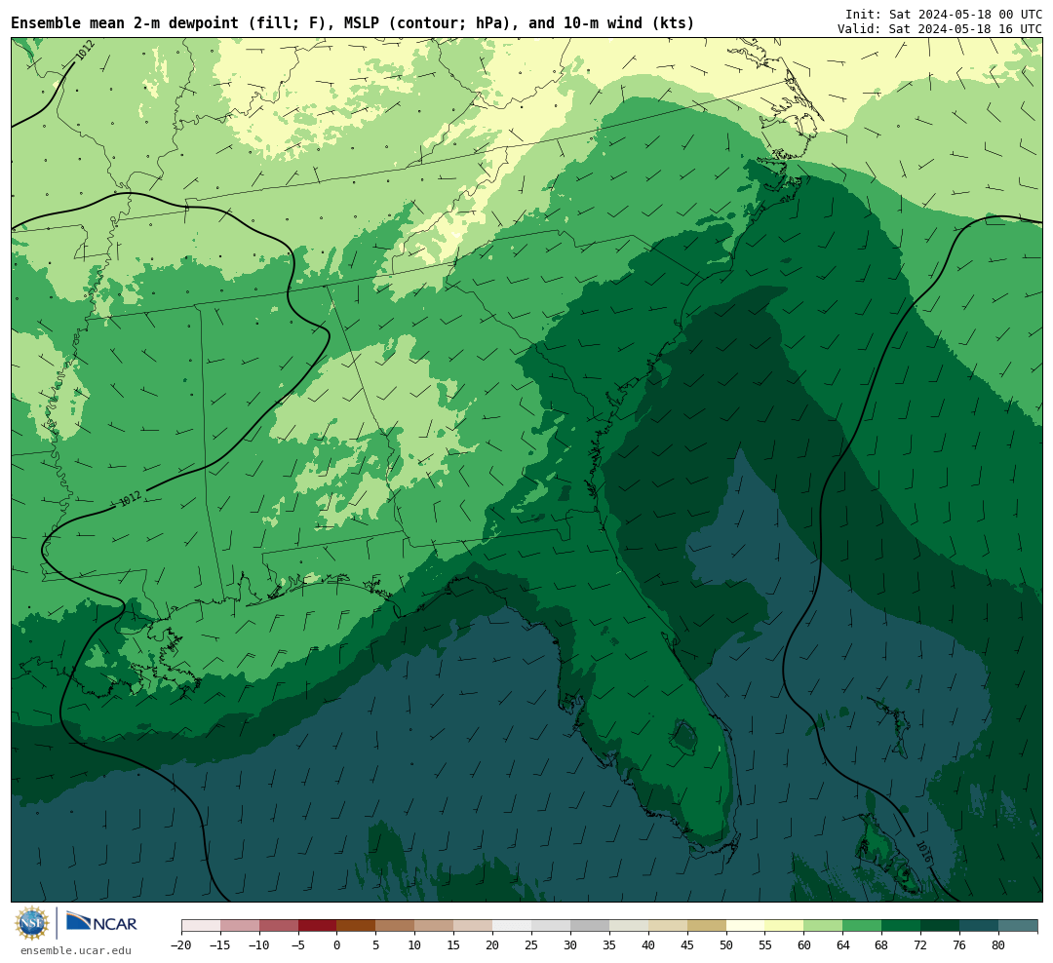Screen dimensions: 1053x963
Task: Click Lake Okeechobee on the Florida map
Action: click(x=685, y=737)
